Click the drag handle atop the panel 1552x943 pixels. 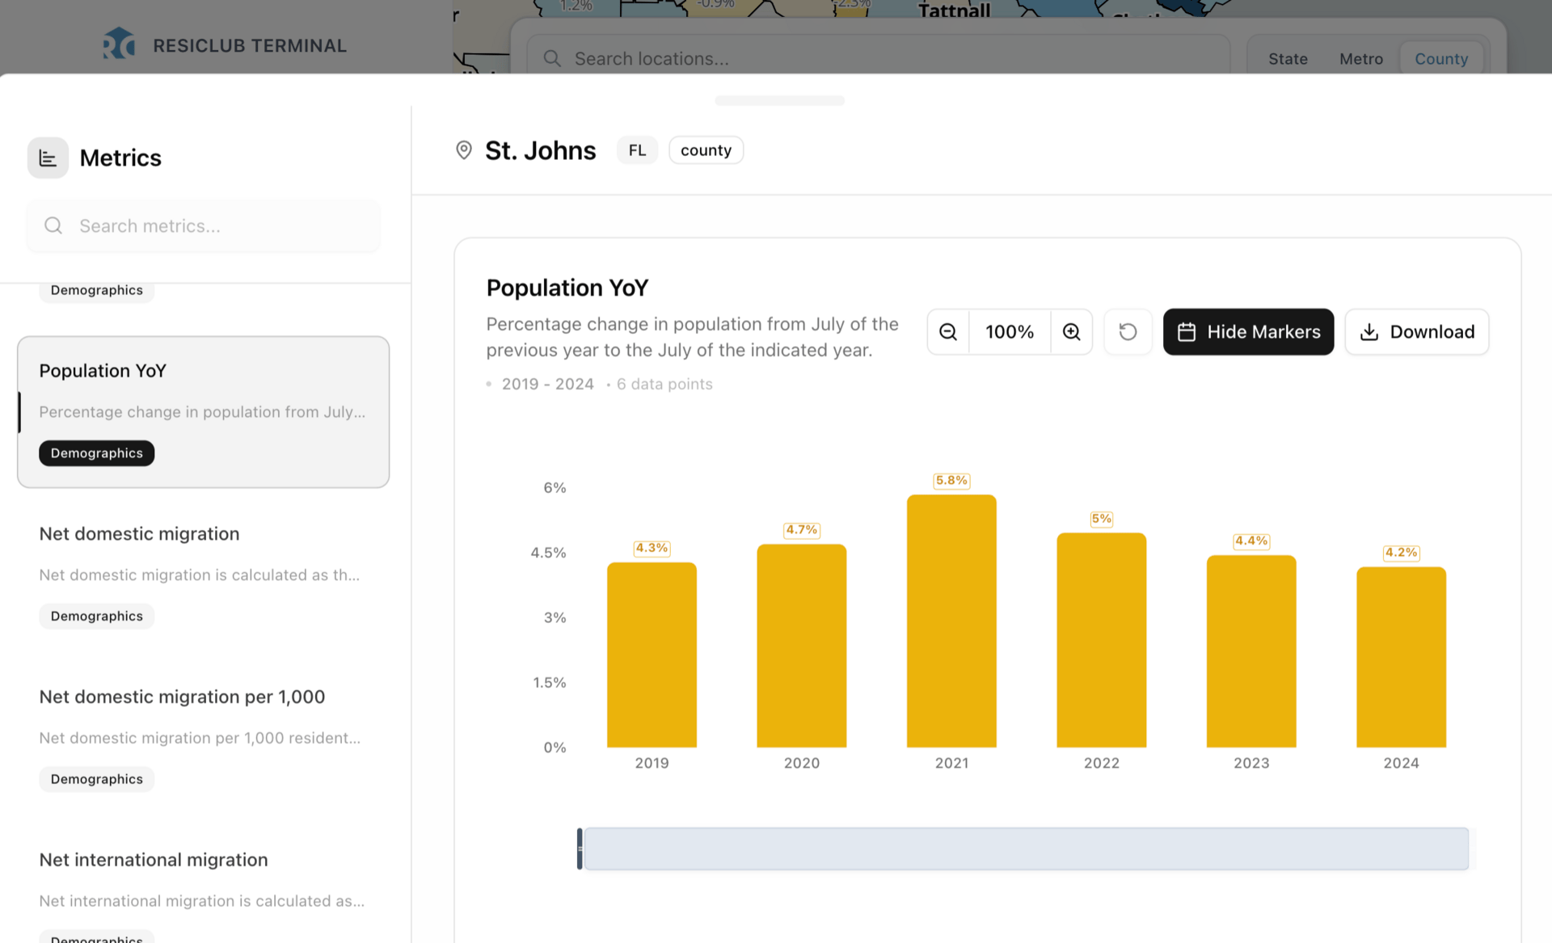pyautogui.click(x=779, y=100)
